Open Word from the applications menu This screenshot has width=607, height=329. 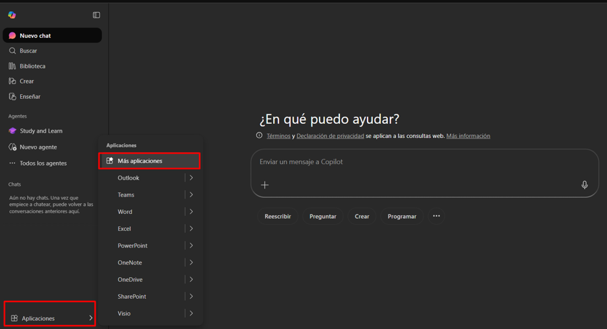[x=125, y=212]
